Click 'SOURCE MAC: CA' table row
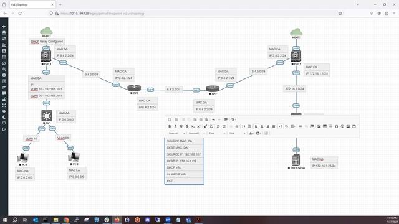 click(185, 141)
